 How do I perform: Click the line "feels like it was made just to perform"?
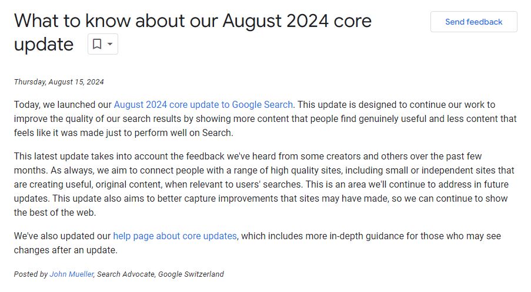click(x=123, y=133)
